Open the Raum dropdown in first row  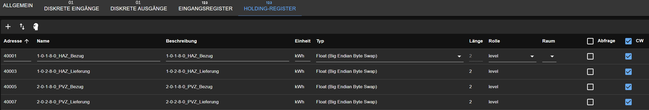(552, 56)
